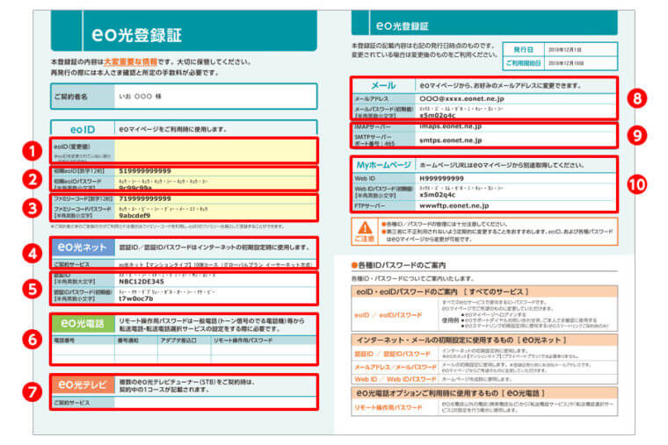This screenshot has height=445, width=668.
Task: Click the "ファミリーコードパスワード" label
Action: pos(83,209)
